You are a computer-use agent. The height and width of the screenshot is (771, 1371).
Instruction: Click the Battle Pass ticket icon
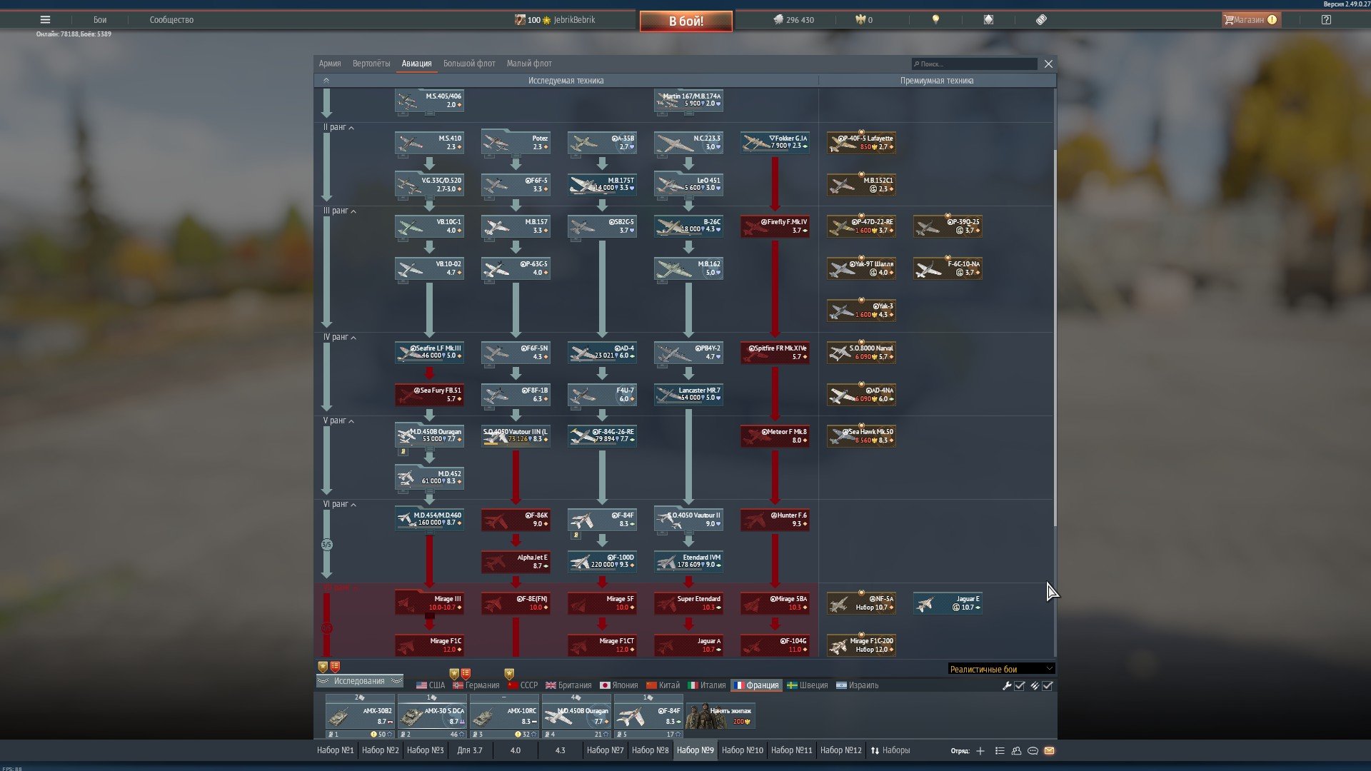[1041, 20]
